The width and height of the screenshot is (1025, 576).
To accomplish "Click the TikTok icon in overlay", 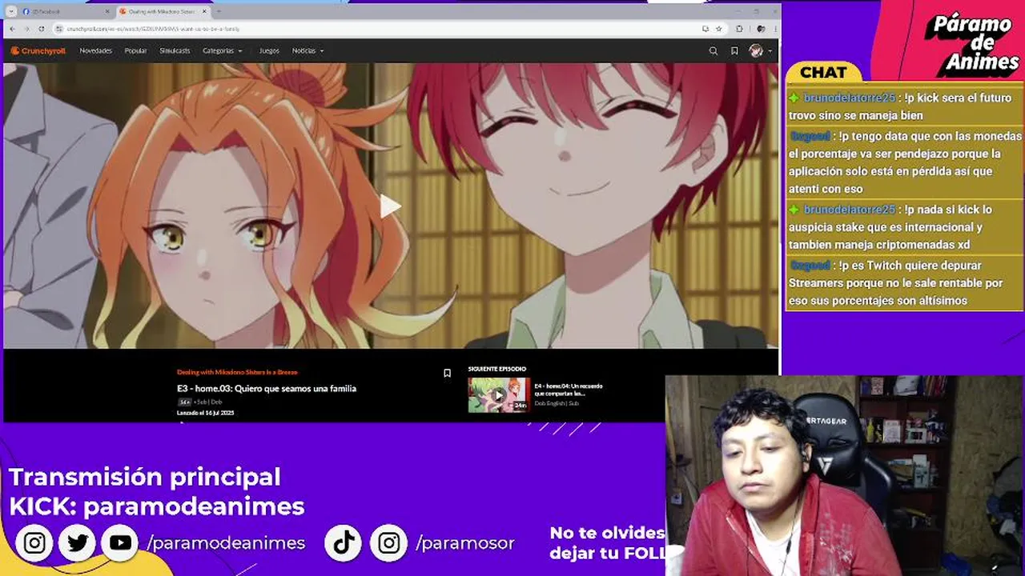I will click(344, 543).
